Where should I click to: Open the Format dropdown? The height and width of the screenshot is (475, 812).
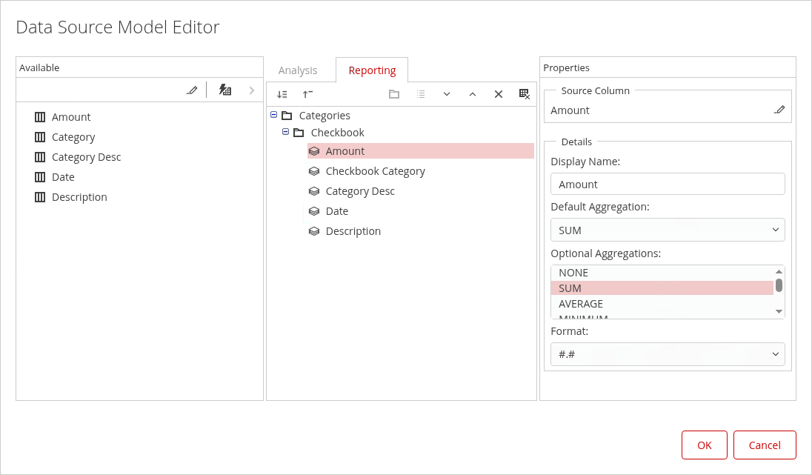click(x=667, y=354)
